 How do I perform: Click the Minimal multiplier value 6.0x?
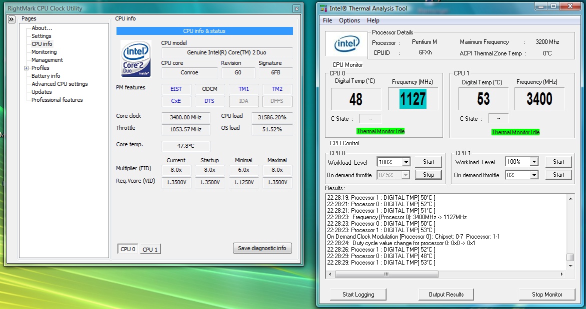[x=243, y=170]
